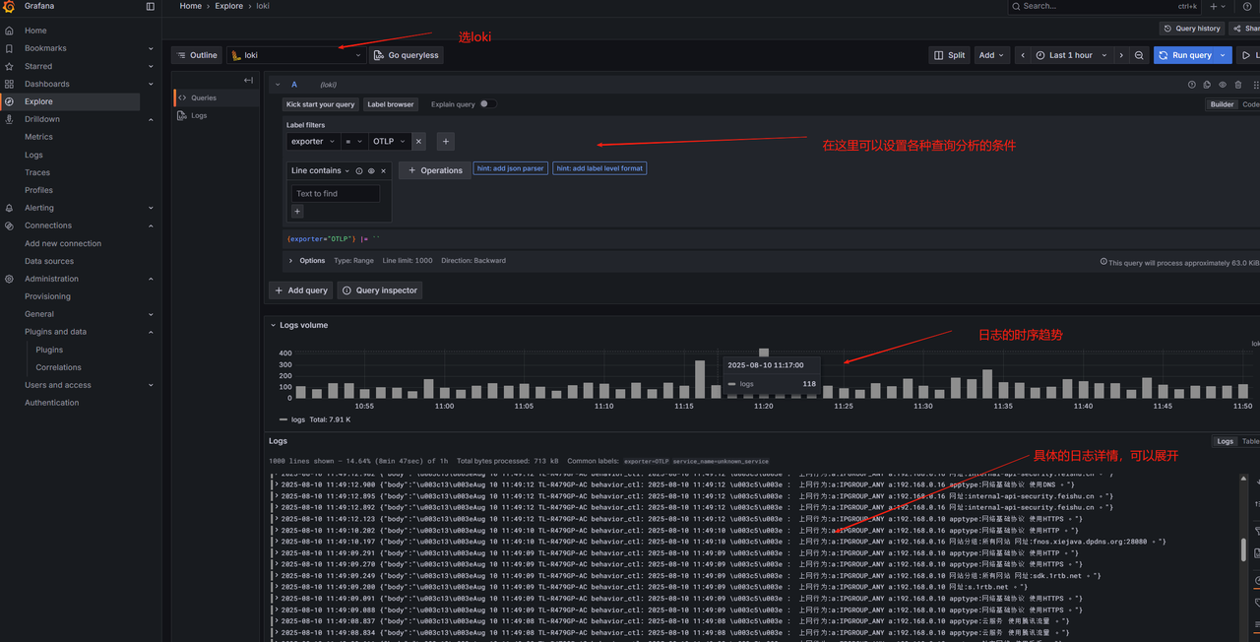The image size is (1260, 642).
Task: Click the Text to find input field
Action: click(335, 194)
